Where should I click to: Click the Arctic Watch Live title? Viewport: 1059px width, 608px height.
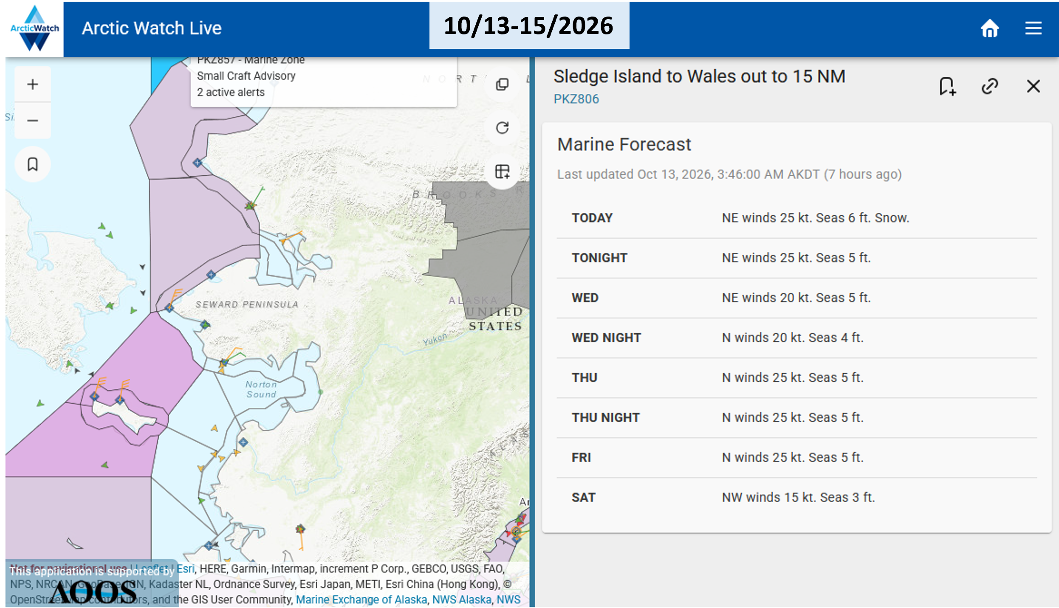click(x=152, y=28)
